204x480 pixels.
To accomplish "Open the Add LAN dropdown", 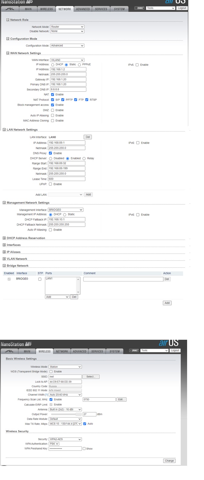I will (x=65, y=195).
